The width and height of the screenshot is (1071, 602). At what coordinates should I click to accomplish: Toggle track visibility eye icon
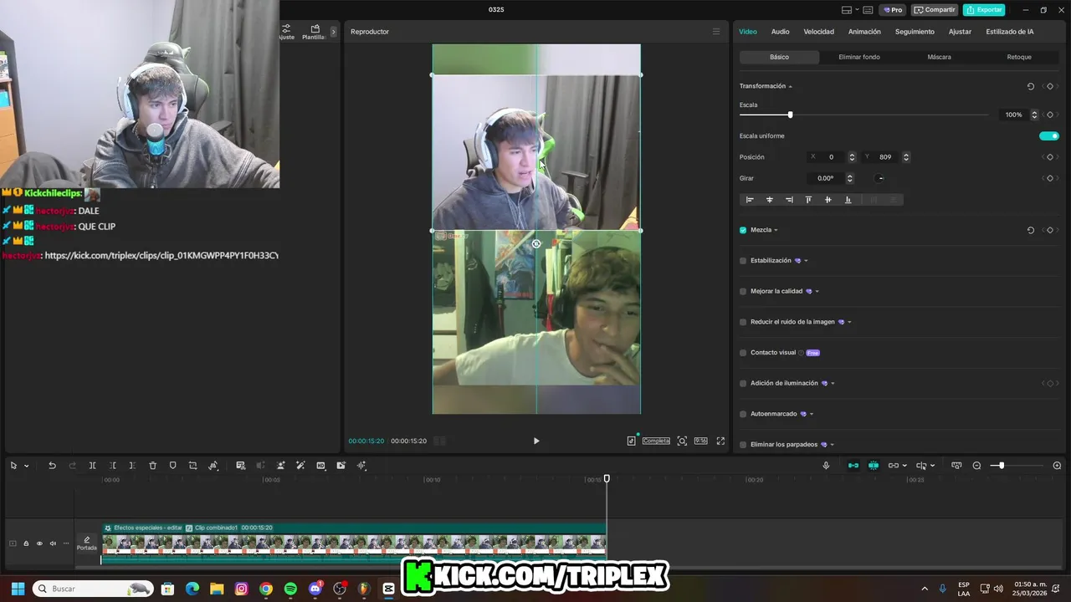39,543
